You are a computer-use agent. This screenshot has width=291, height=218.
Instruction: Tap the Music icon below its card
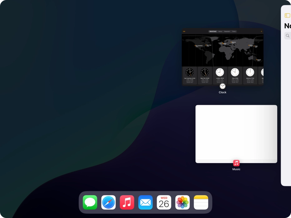coord(236,163)
